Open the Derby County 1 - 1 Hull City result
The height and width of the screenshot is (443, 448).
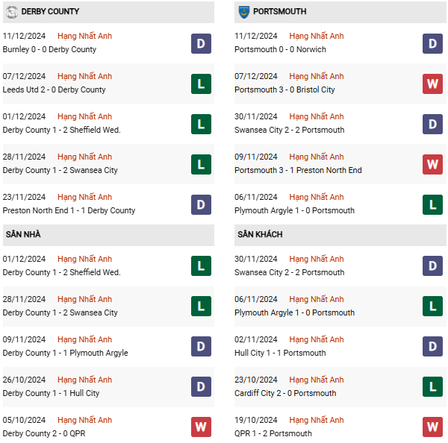click(51, 393)
